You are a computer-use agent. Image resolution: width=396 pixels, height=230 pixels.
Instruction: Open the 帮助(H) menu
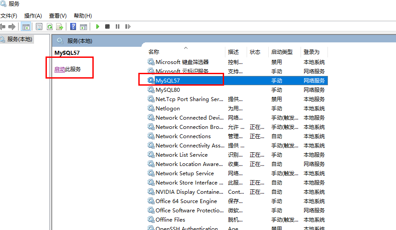pyautogui.click(x=83, y=16)
